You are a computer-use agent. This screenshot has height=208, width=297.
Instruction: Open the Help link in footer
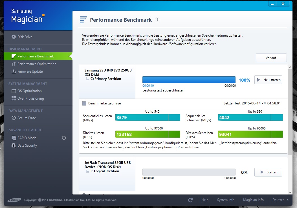[x=205, y=200]
